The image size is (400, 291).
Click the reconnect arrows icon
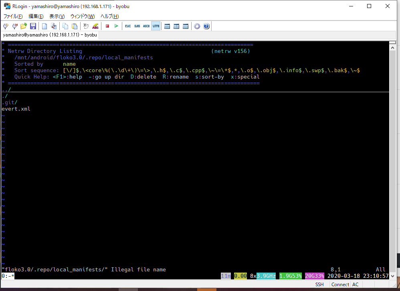(54, 26)
